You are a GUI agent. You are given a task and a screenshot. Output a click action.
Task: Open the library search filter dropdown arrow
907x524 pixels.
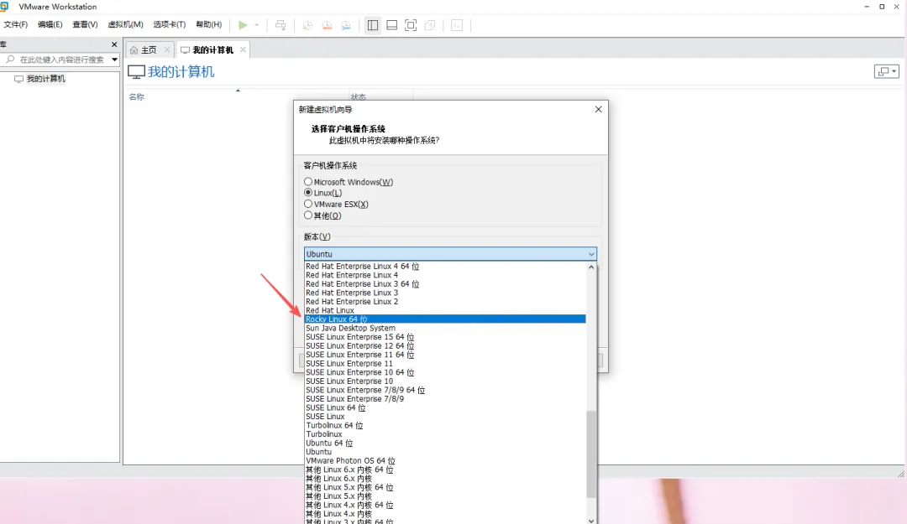click(x=114, y=59)
